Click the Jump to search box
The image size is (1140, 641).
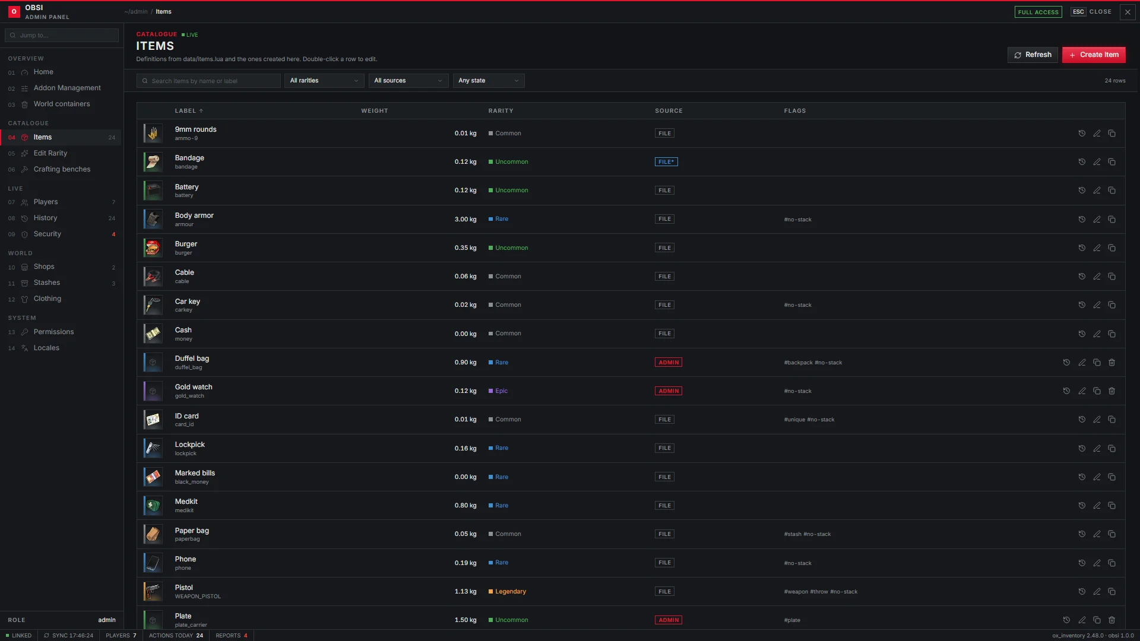click(62, 36)
